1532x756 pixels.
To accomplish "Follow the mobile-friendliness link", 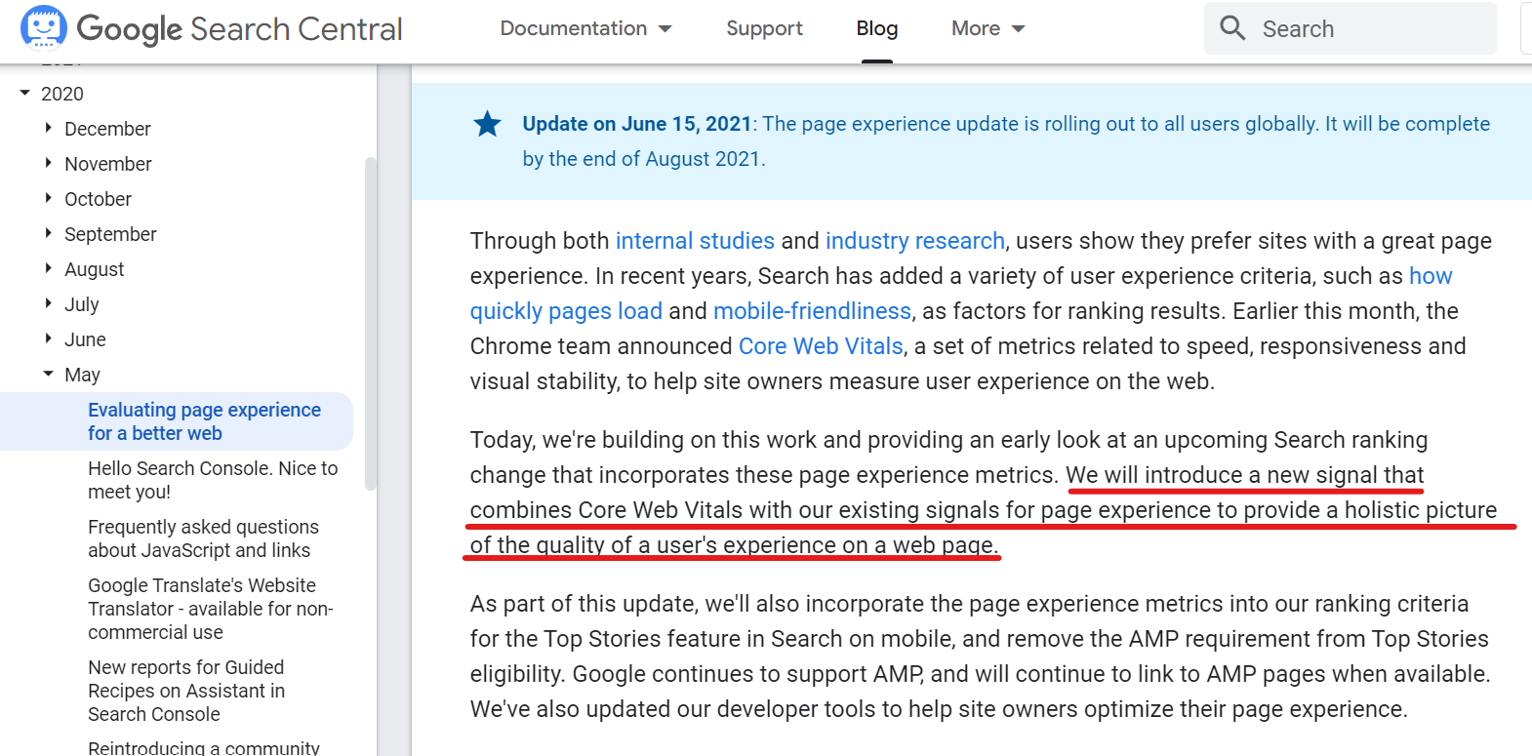I will 812,311.
